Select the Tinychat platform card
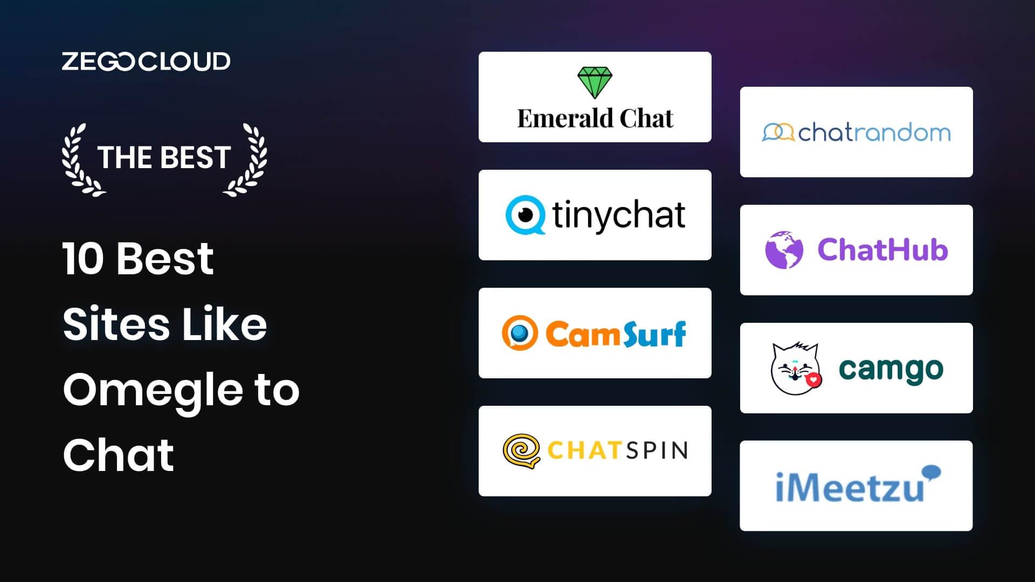The height and width of the screenshot is (582, 1035). 595,216
